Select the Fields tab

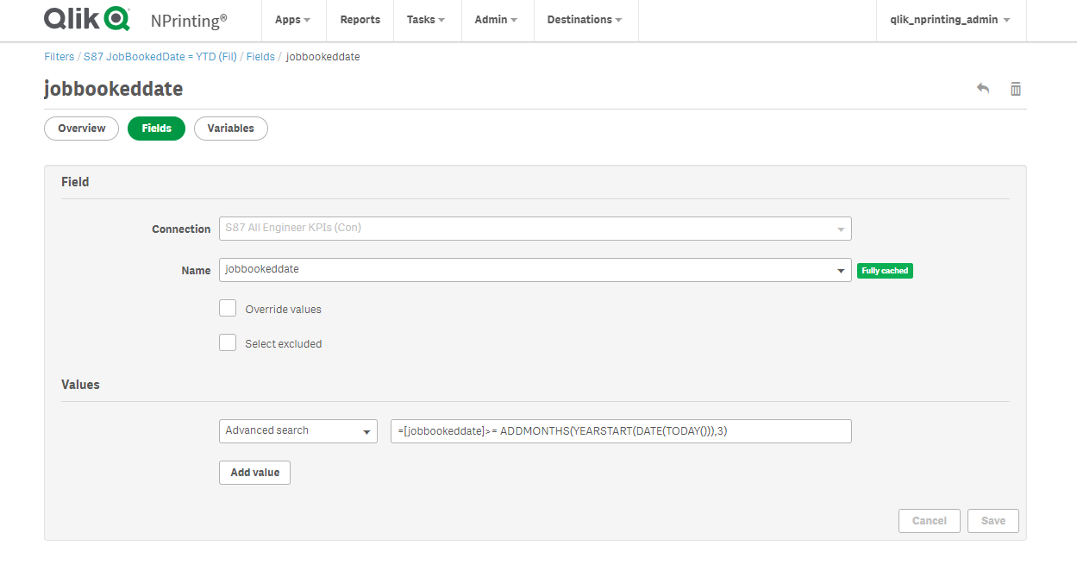coord(156,129)
